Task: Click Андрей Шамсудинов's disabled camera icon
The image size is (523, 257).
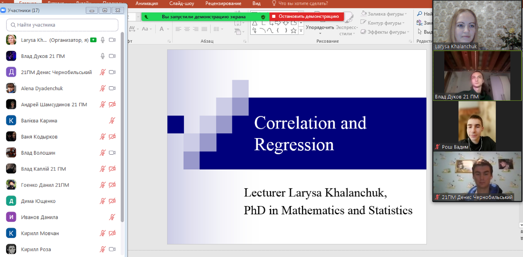Action: 112,105
